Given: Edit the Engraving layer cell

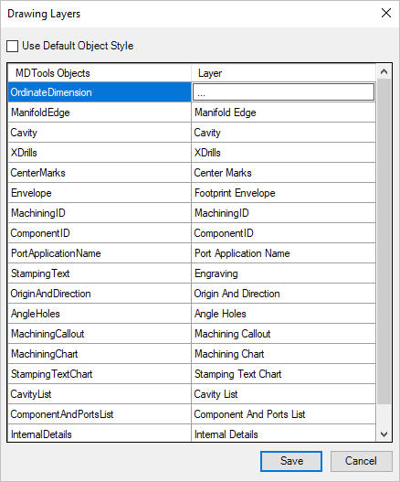Looking at the screenshot, I should (283, 273).
